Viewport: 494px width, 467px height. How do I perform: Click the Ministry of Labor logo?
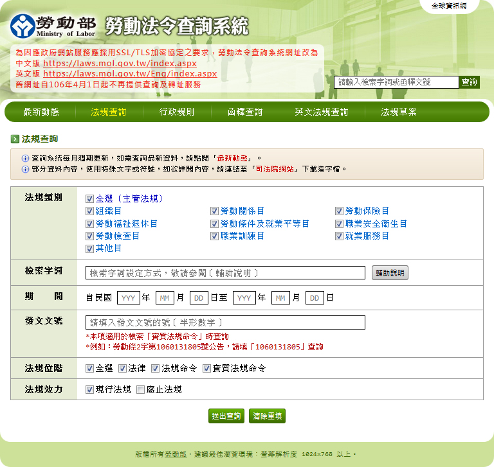tap(53, 26)
